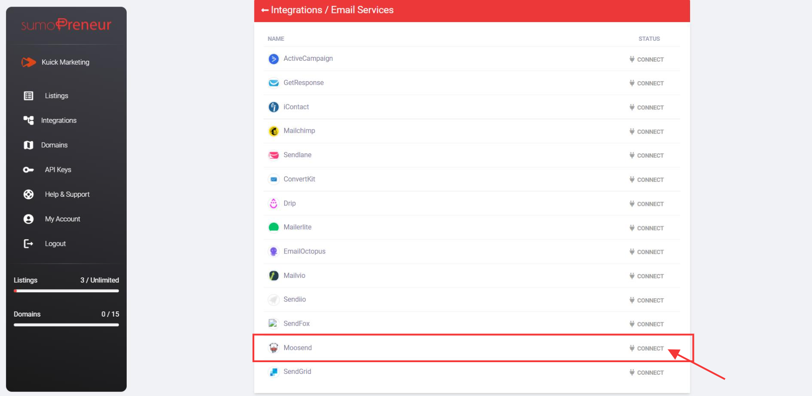The image size is (812, 396).
Task: Connect the SendGrid service
Action: coord(647,373)
